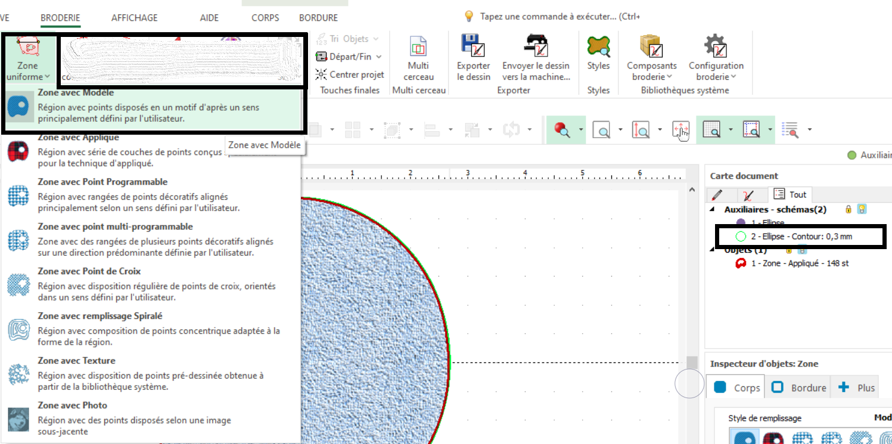Select the 1 - Zone - Appliqué object

point(799,263)
